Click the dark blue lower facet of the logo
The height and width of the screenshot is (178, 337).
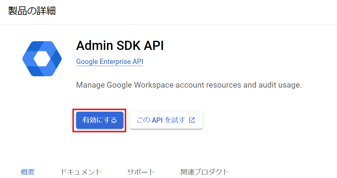[36, 71]
